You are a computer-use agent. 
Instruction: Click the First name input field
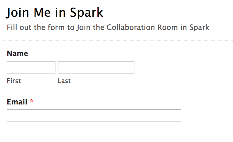tap(31, 67)
